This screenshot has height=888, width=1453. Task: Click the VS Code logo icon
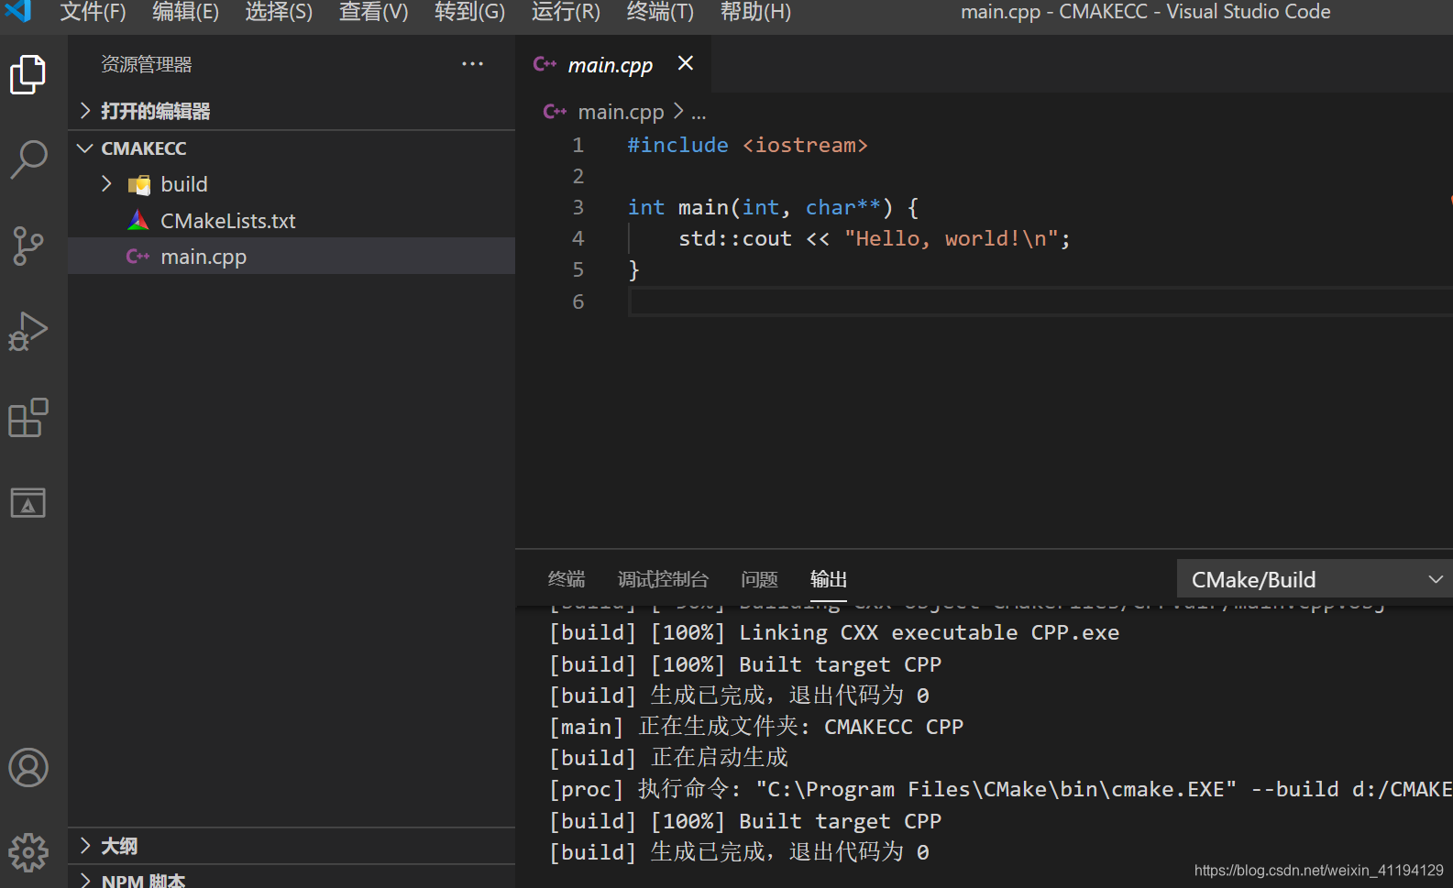(17, 11)
